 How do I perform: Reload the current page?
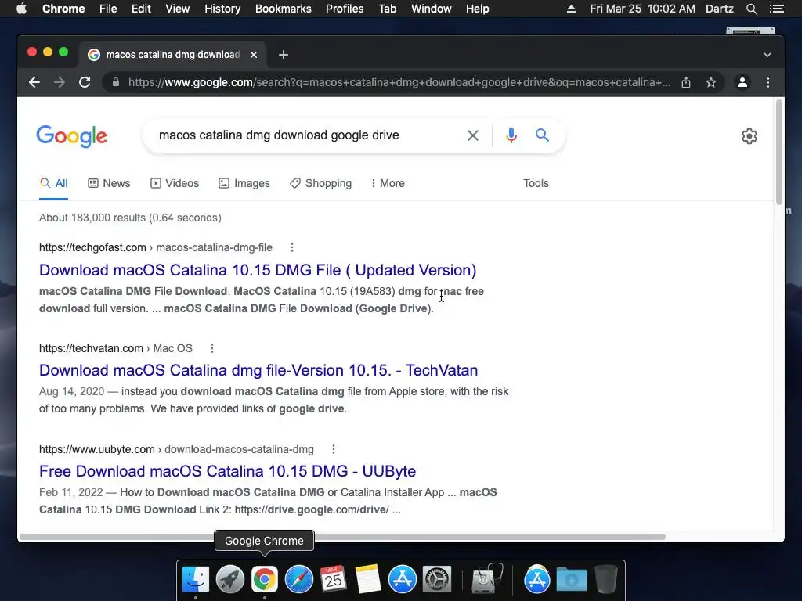click(85, 82)
